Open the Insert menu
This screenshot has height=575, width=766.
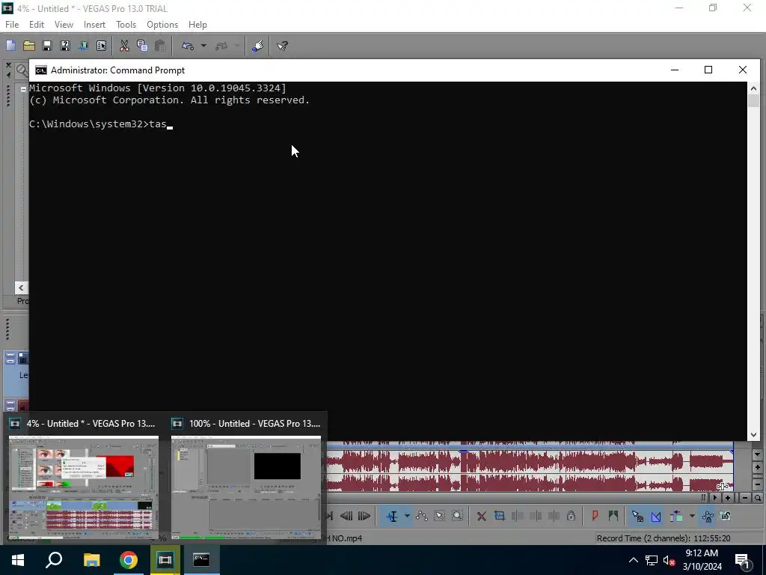coord(94,25)
